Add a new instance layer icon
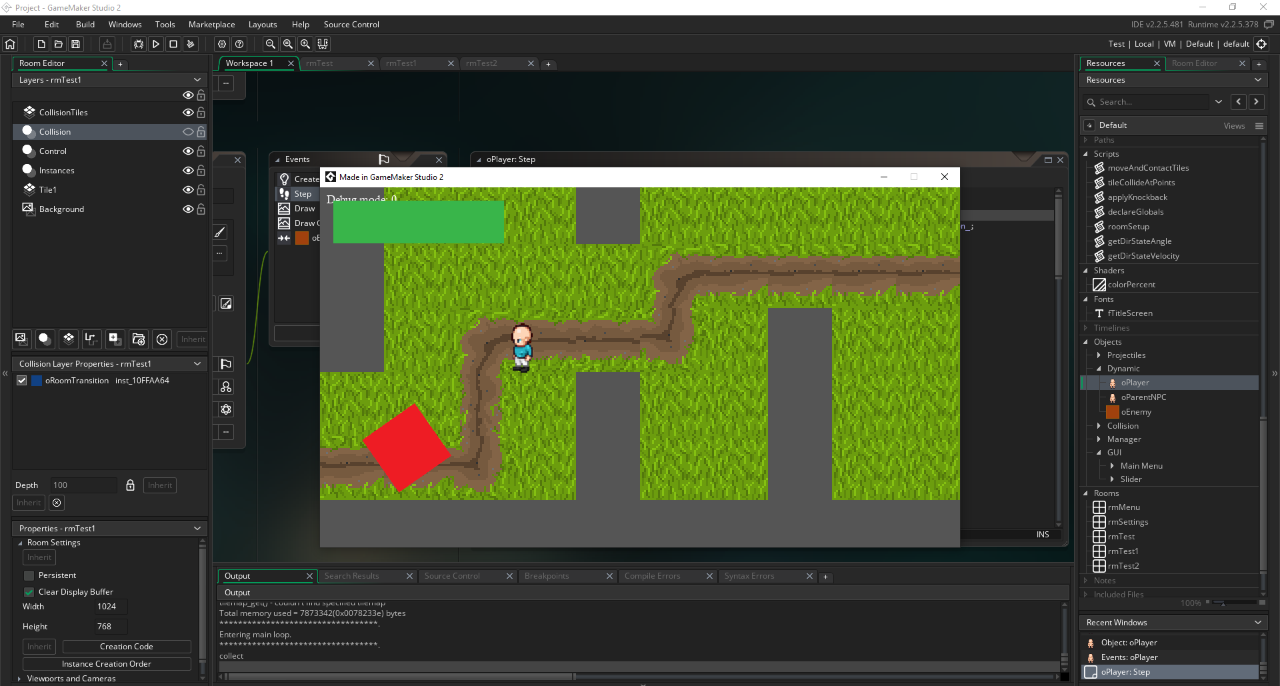The height and width of the screenshot is (686, 1280). click(x=45, y=339)
